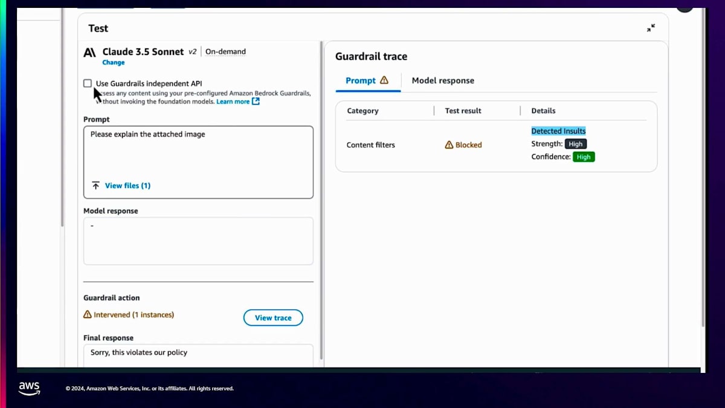
Task: Click the external link icon after Learn more
Action: 256,102
